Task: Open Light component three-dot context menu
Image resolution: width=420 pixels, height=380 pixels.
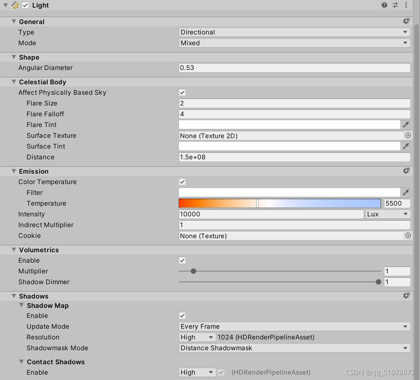Action: pos(406,5)
